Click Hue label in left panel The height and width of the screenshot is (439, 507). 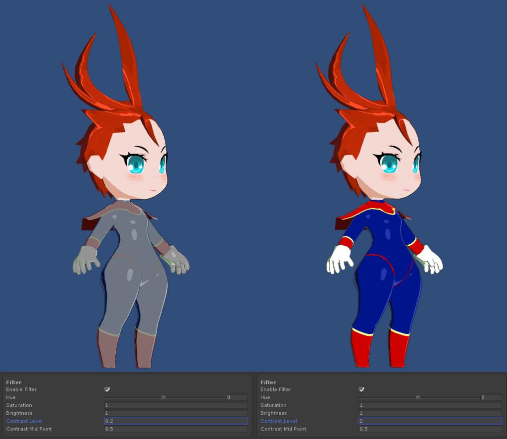(x=11, y=397)
